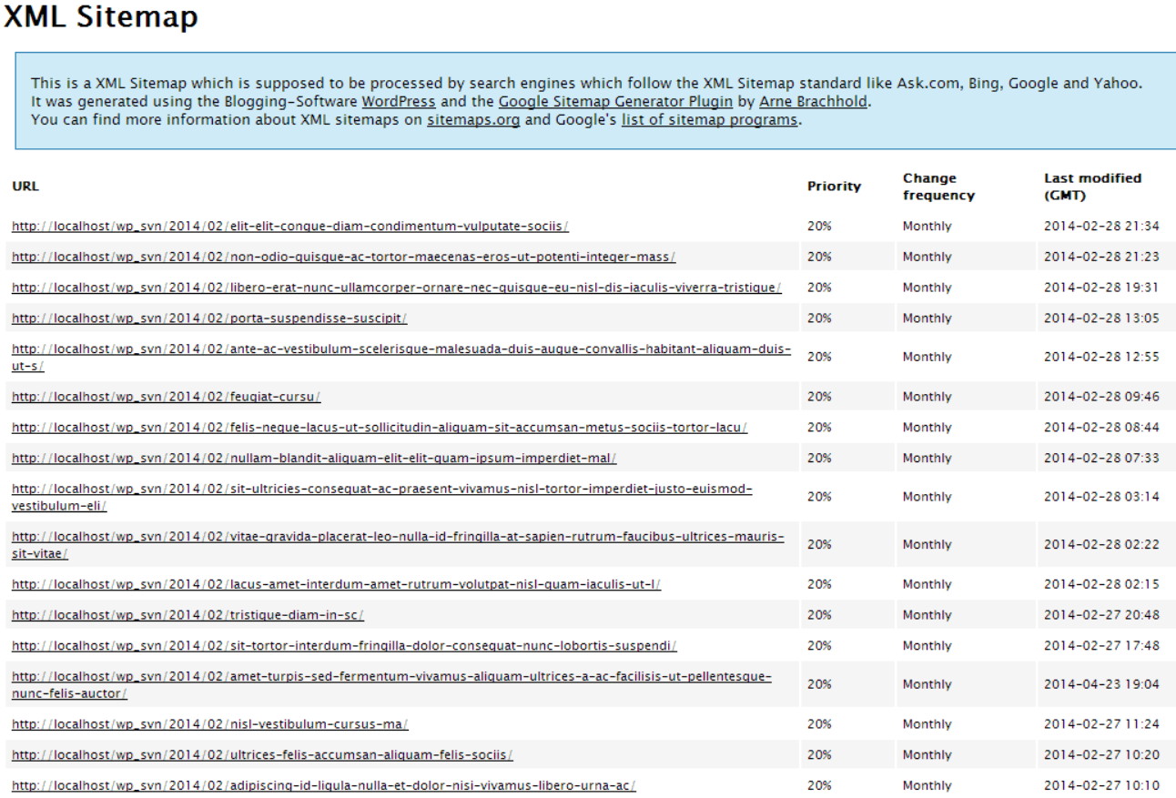Open the nullam-blandit-aliquam URL

pos(314,459)
